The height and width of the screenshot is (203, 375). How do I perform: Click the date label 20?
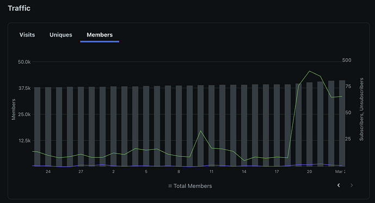point(309,171)
